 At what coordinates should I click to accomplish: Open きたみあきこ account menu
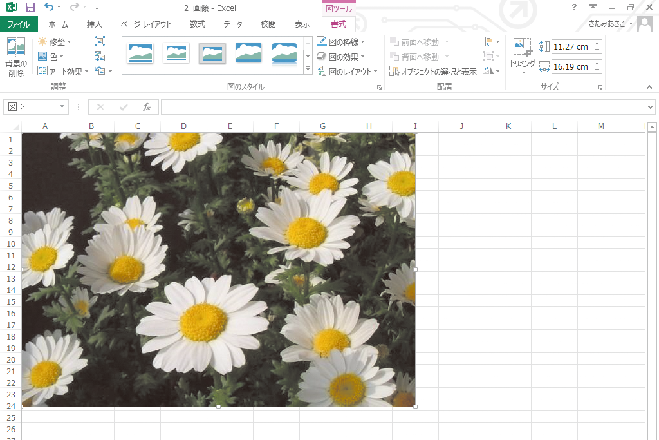[610, 24]
